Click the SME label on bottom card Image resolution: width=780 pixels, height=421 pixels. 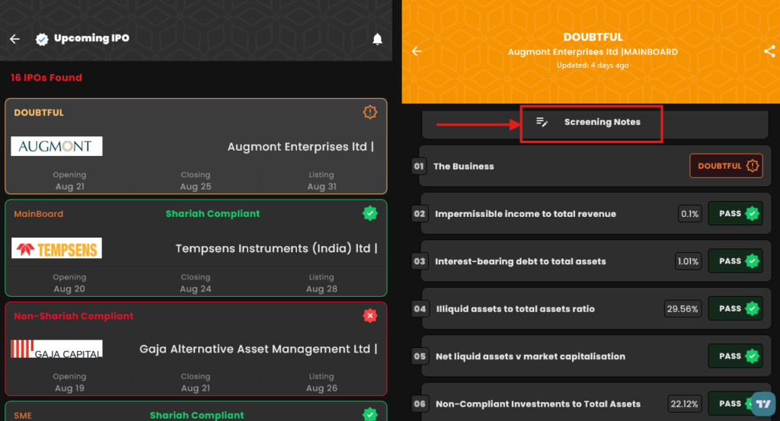23,416
